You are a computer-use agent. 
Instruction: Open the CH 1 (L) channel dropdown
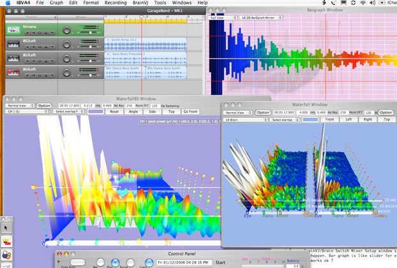(27, 112)
